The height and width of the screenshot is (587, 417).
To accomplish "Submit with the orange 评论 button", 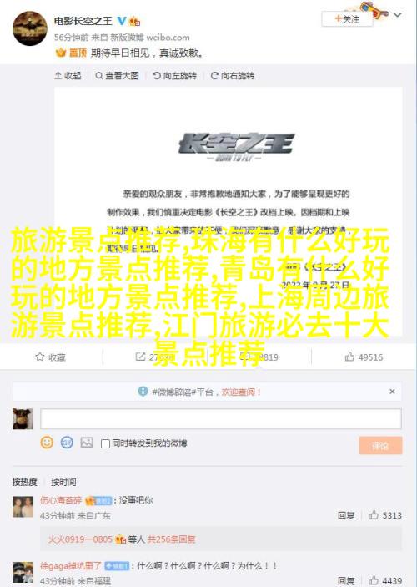I will 380,446.
